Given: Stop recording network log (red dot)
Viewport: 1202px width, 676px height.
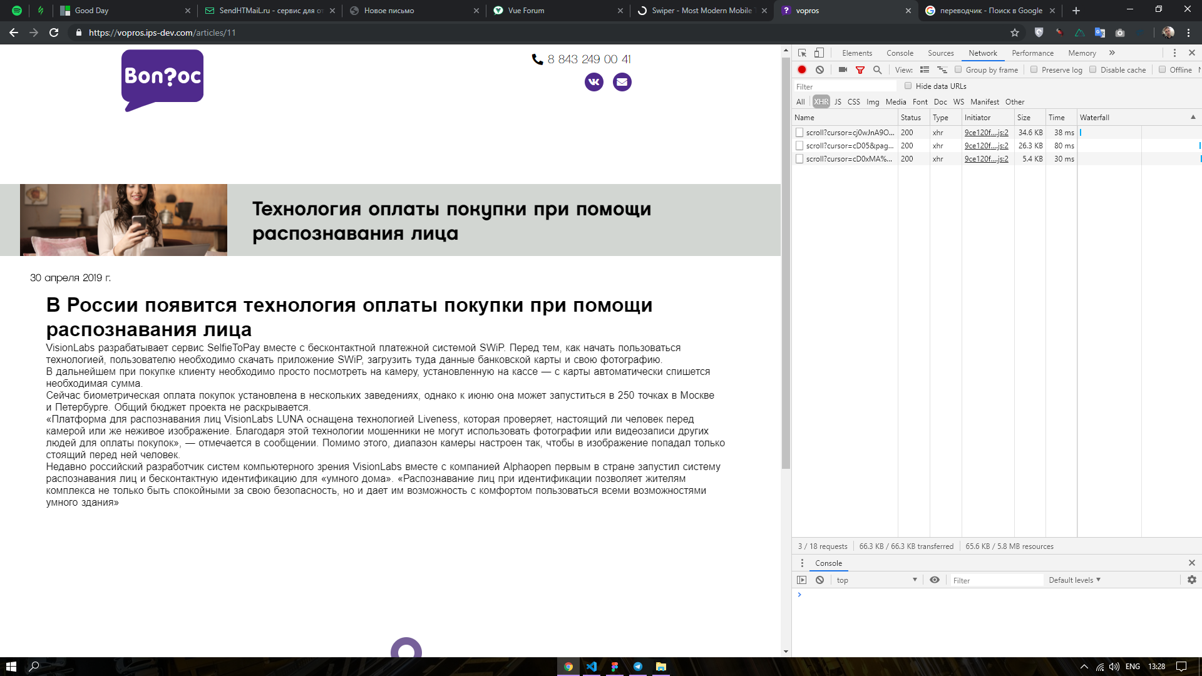Looking at the screenshot, I should point(802,70).
